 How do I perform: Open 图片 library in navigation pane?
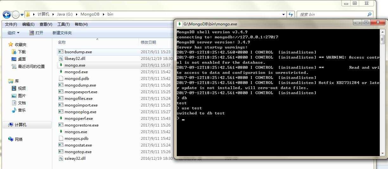[22, 95]
